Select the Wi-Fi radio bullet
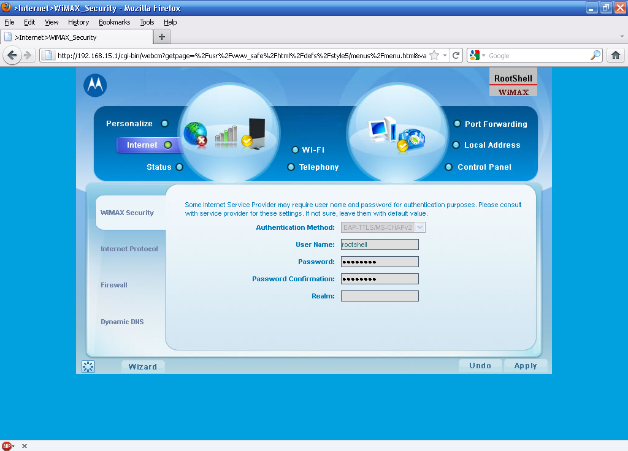This screenshot has height=451, width=628. [x=295, y=150]
